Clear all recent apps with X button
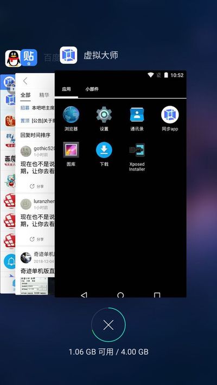Viewport: 217px width, 385px height. tap(108, 324)
